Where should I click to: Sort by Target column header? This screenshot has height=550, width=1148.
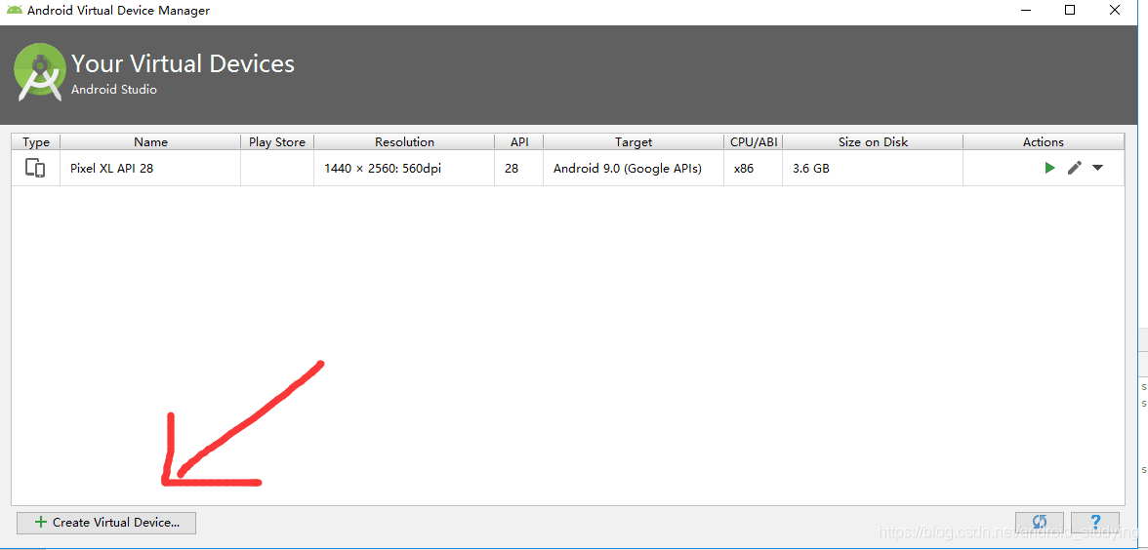coord(634,142)
